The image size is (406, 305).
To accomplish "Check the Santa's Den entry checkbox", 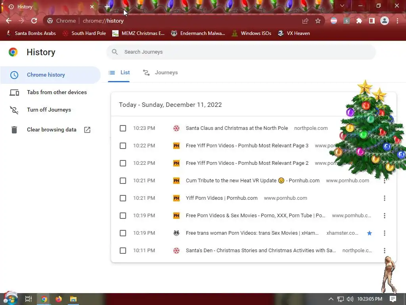I will pos(123,251).
